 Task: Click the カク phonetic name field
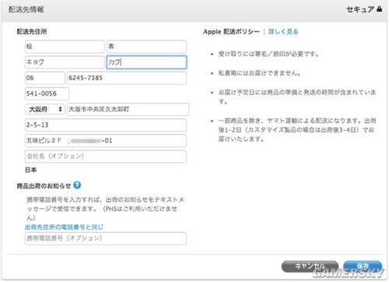146,62
